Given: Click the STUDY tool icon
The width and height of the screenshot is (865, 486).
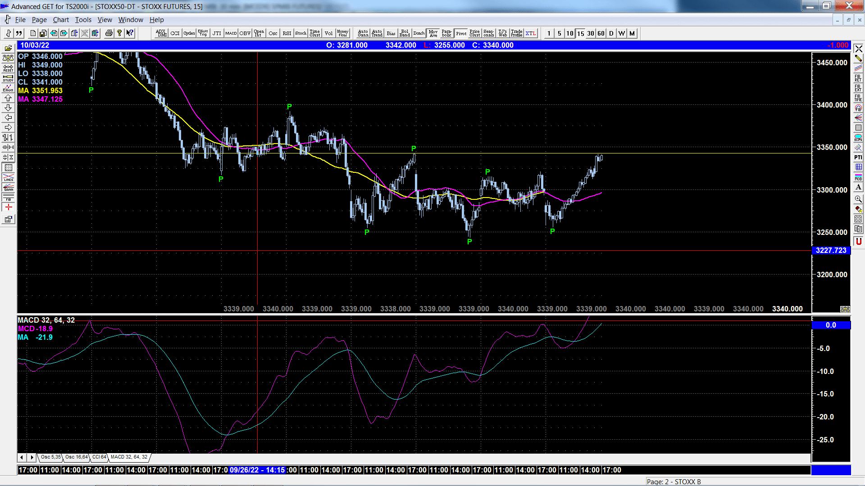Looking at the screenshot, I should 8,78.
